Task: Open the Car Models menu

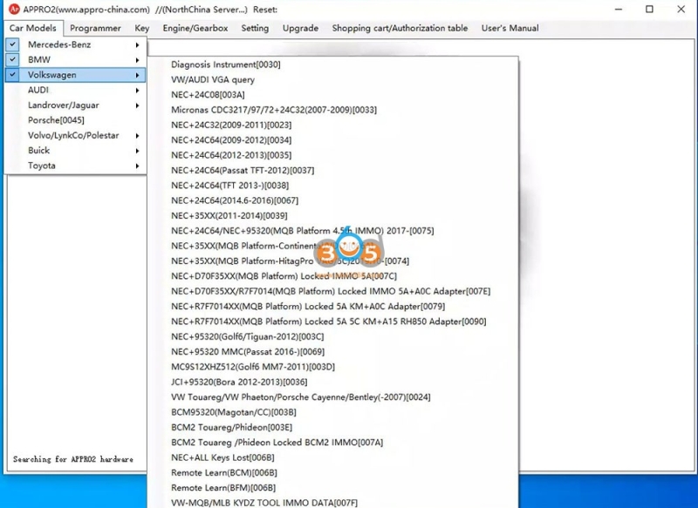Action: tap(33, 28)
